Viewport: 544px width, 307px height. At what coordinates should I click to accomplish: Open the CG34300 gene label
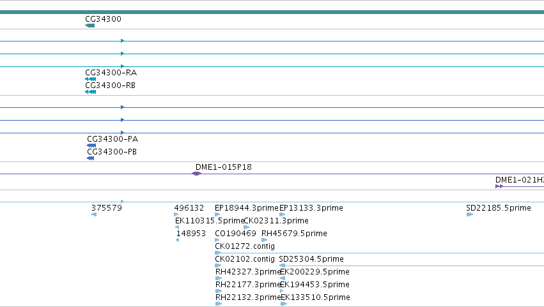pos(104,19)
